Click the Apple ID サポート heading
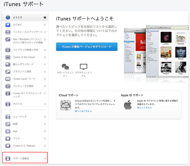Viewport: 190px width, 166px height. pyautogui.click(x=132, y=95)
